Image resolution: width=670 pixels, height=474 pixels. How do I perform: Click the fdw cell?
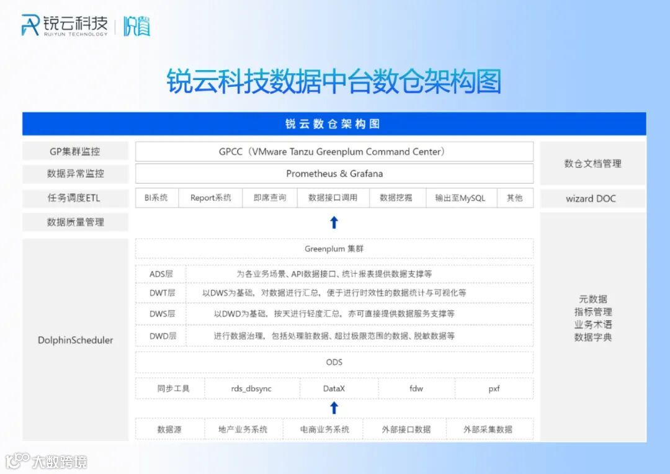tap(416, 388)
